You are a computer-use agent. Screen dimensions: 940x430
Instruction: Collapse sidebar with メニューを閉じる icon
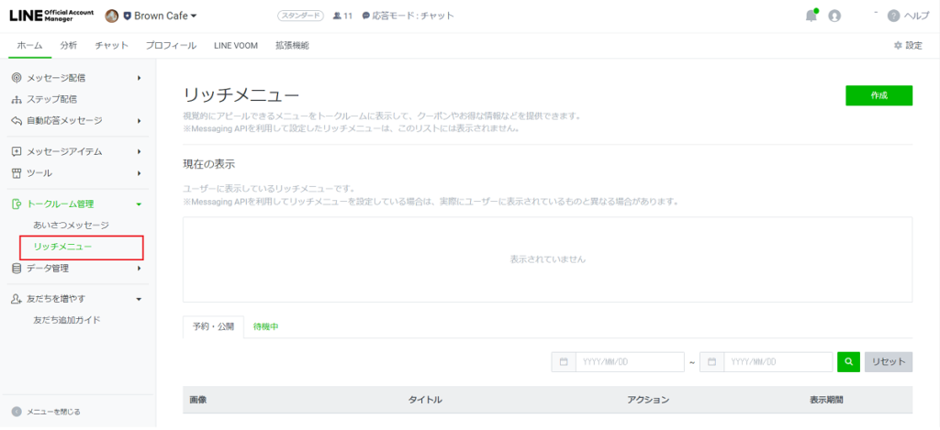[x=17, y=412]
